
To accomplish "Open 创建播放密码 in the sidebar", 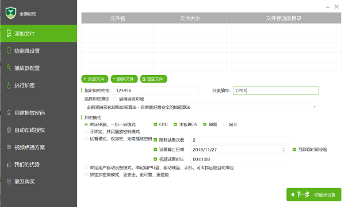I will click(x=39, y=112).
